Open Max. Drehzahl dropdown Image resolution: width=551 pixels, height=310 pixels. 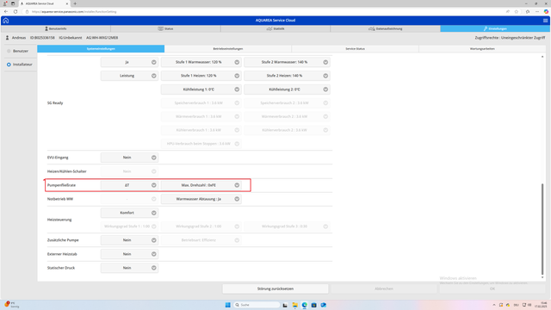click(x=201, y=185)
